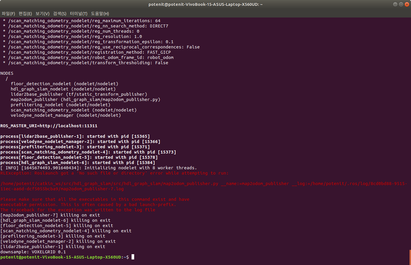Click the map2odom_publisher node entry
411x265 pixels.
pyautogui.click(x=85, y=100)
